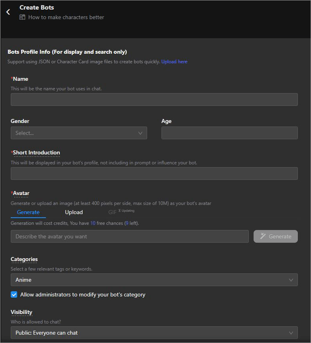The height and width of the screenshot is (343, 311).
Task: Click the magic wand icon on Generate
Action: (263, 236)
